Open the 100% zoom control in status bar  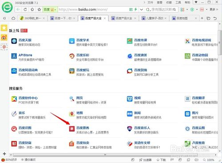209,160
